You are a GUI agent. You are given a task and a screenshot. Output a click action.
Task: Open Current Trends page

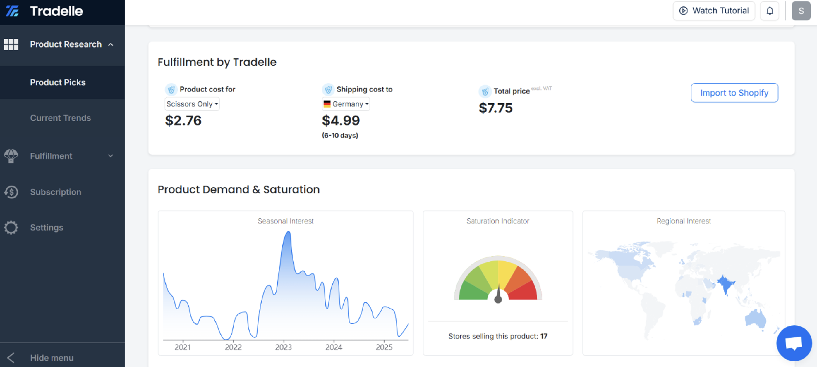click(x=61, y=118)
